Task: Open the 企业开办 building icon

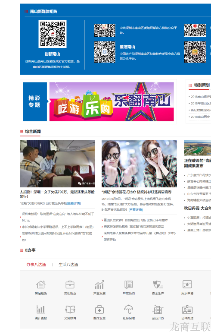Action: coord(158,310)
